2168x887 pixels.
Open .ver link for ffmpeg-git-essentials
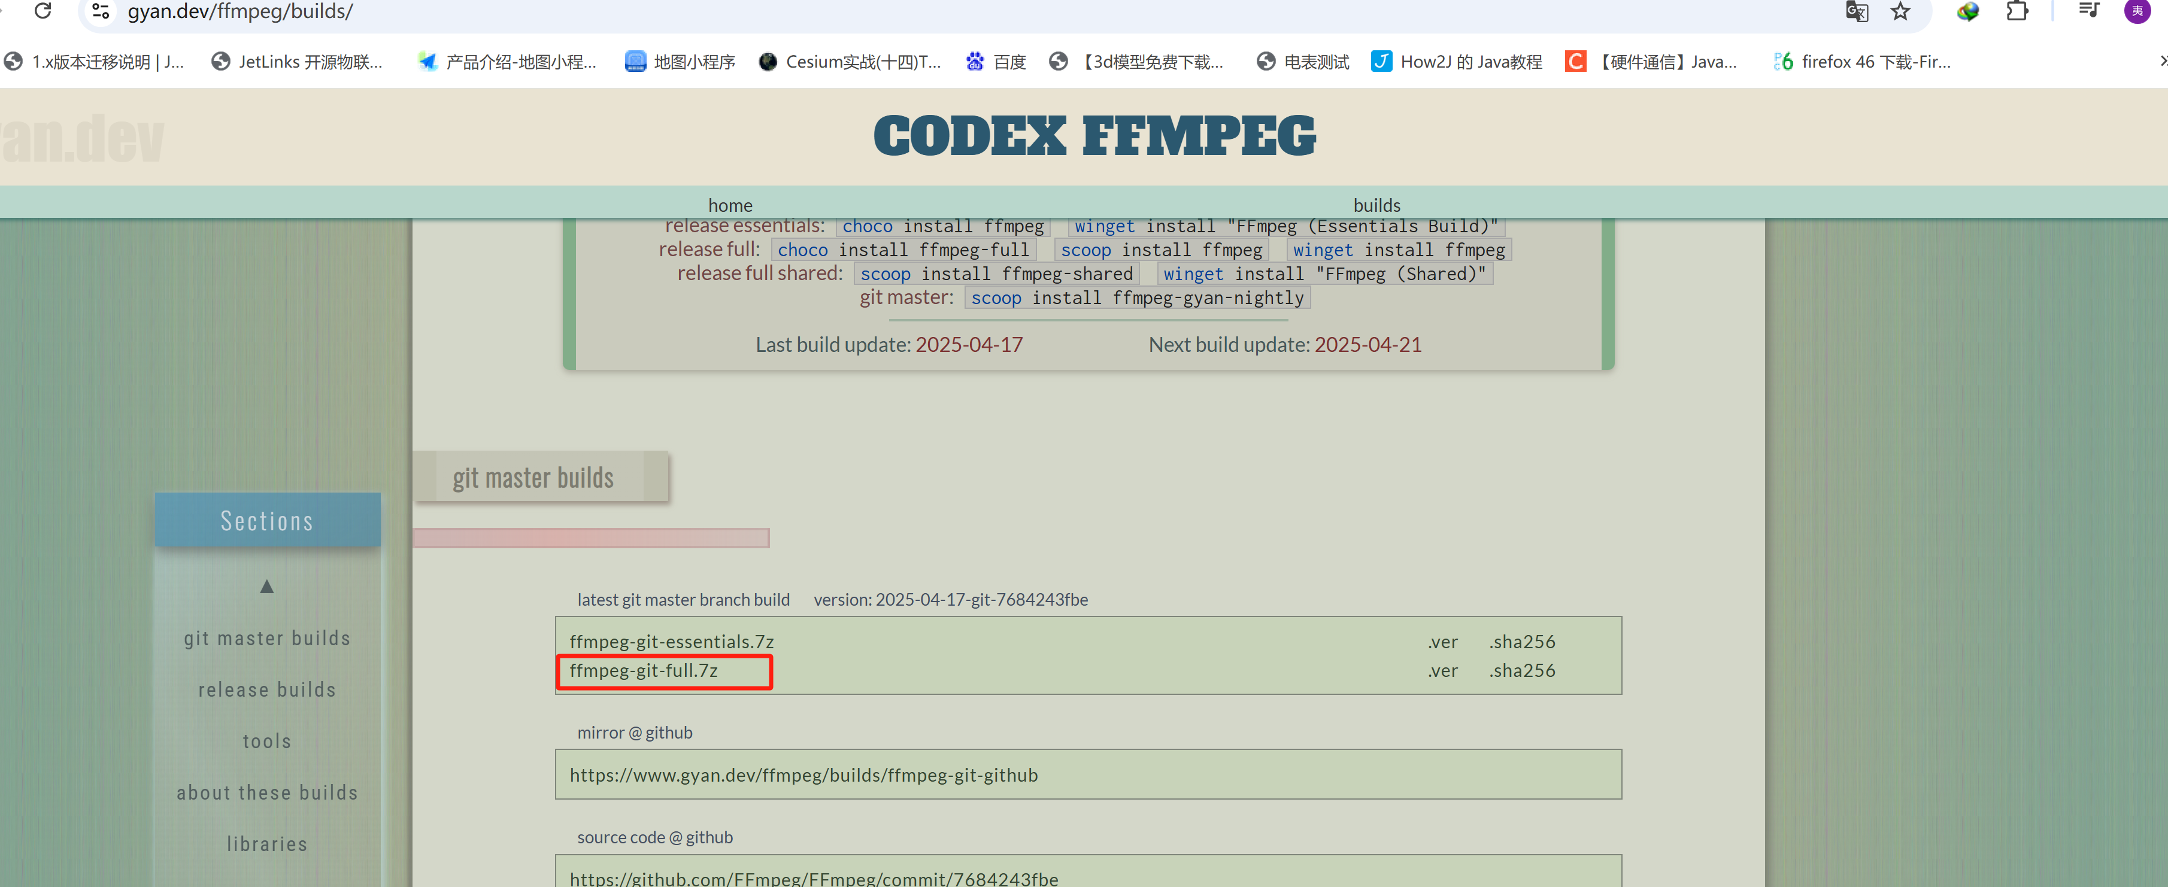[1442, 641]
